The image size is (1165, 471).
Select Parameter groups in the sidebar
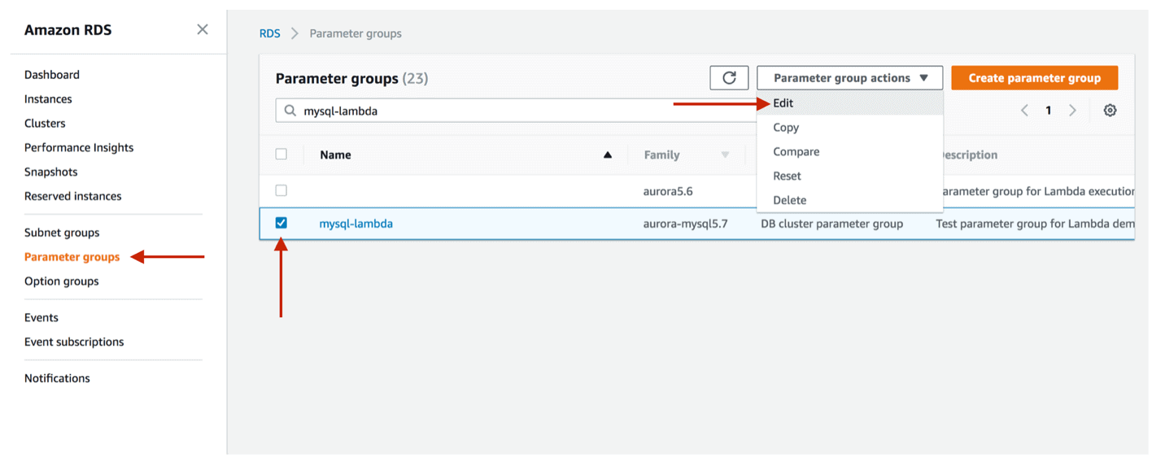point(72,257)
